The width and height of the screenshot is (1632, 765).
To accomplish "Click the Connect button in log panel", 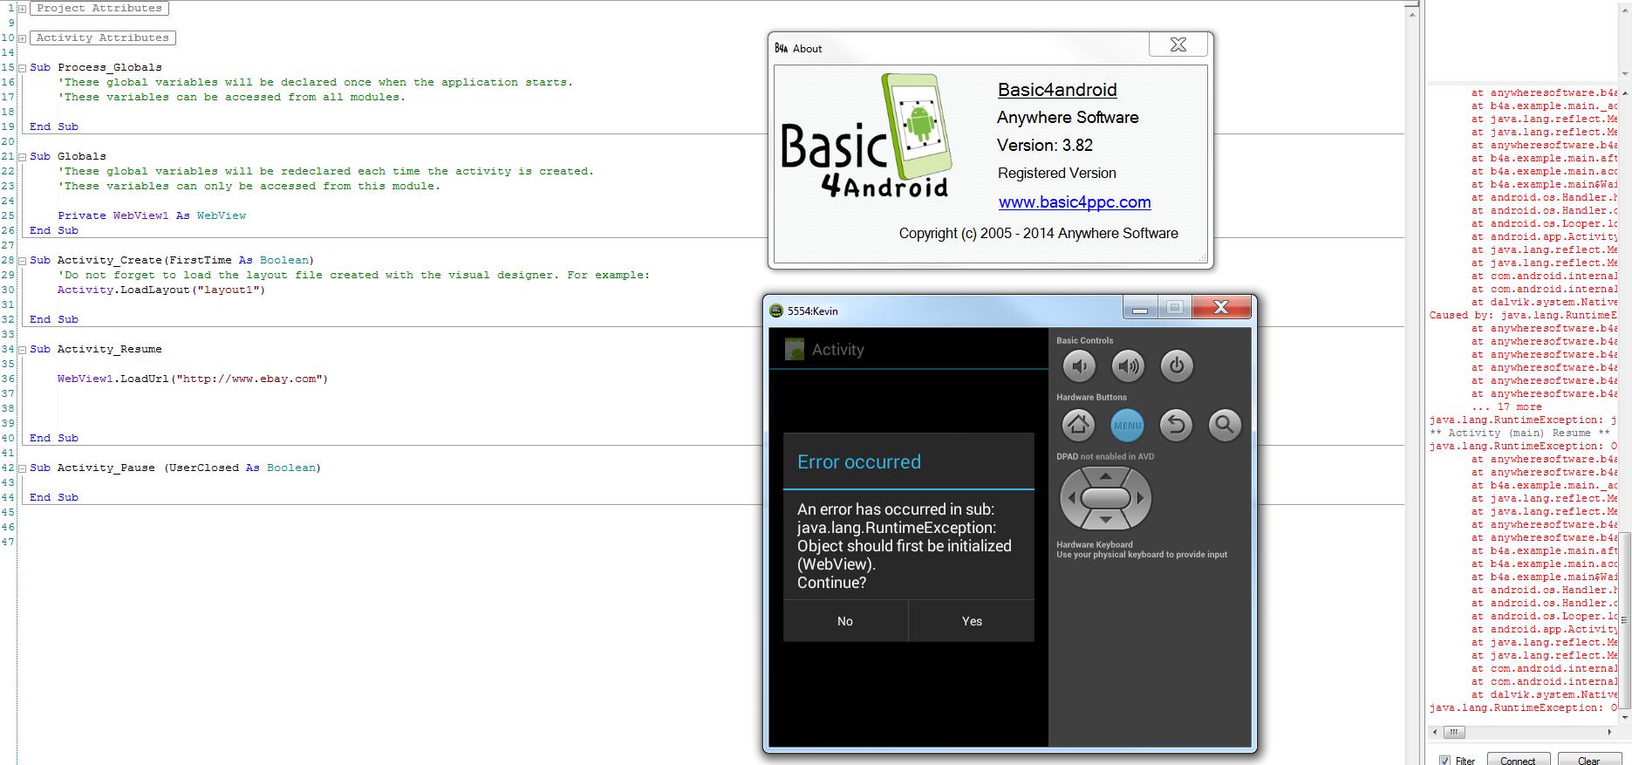I will coord(1518,760).
